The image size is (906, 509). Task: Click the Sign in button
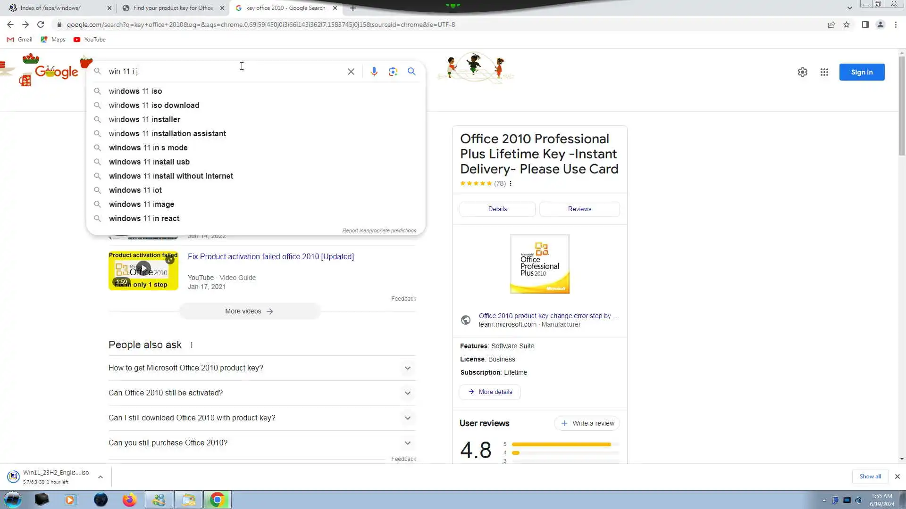pos(861,72)
